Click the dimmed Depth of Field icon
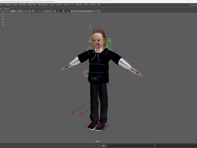 pyautogui.click(x=37, y=11)
